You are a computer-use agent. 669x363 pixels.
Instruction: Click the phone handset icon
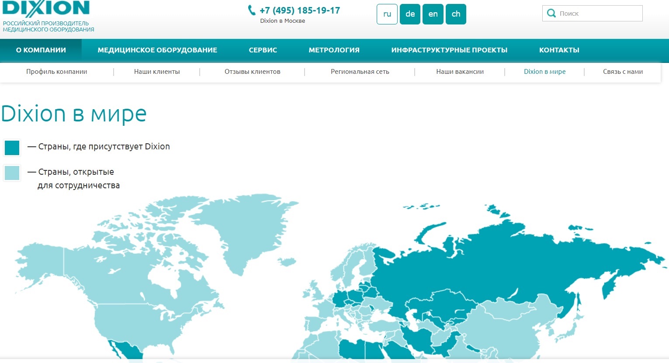[252, 10]
